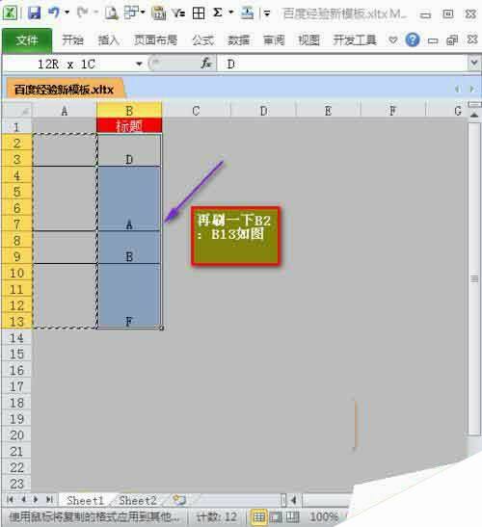Image resolution: width=482 pixels, height=527 pixels.
Task: Click the merge cells icon in quick toolbar
Action: point(131,13)
